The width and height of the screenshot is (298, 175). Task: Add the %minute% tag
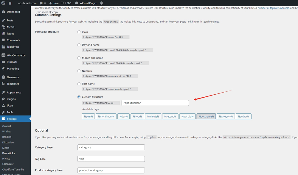[153, 116]
